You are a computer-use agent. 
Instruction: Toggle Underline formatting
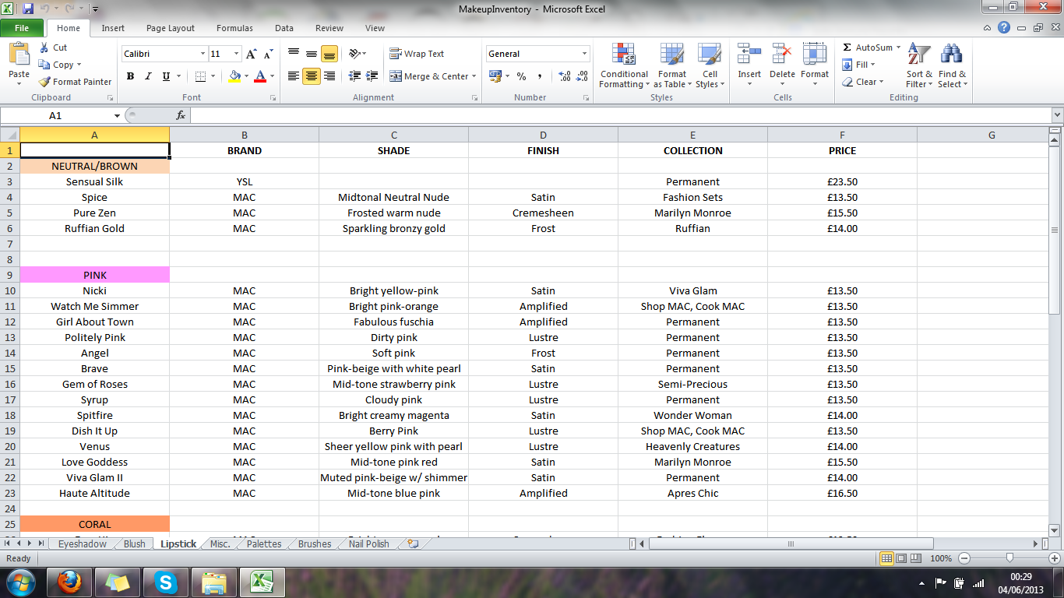point(166,76)
